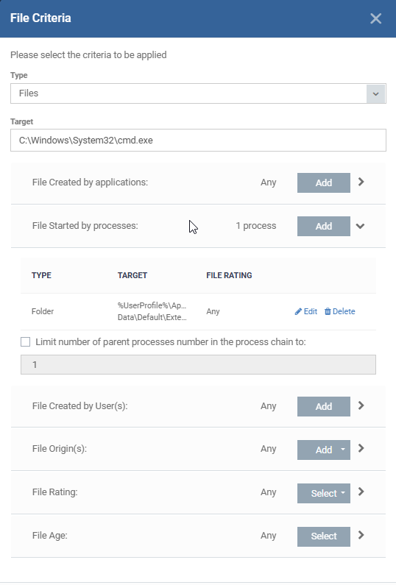Select a File Age value
Screen dimensions: 396x585
click(324, 536)
